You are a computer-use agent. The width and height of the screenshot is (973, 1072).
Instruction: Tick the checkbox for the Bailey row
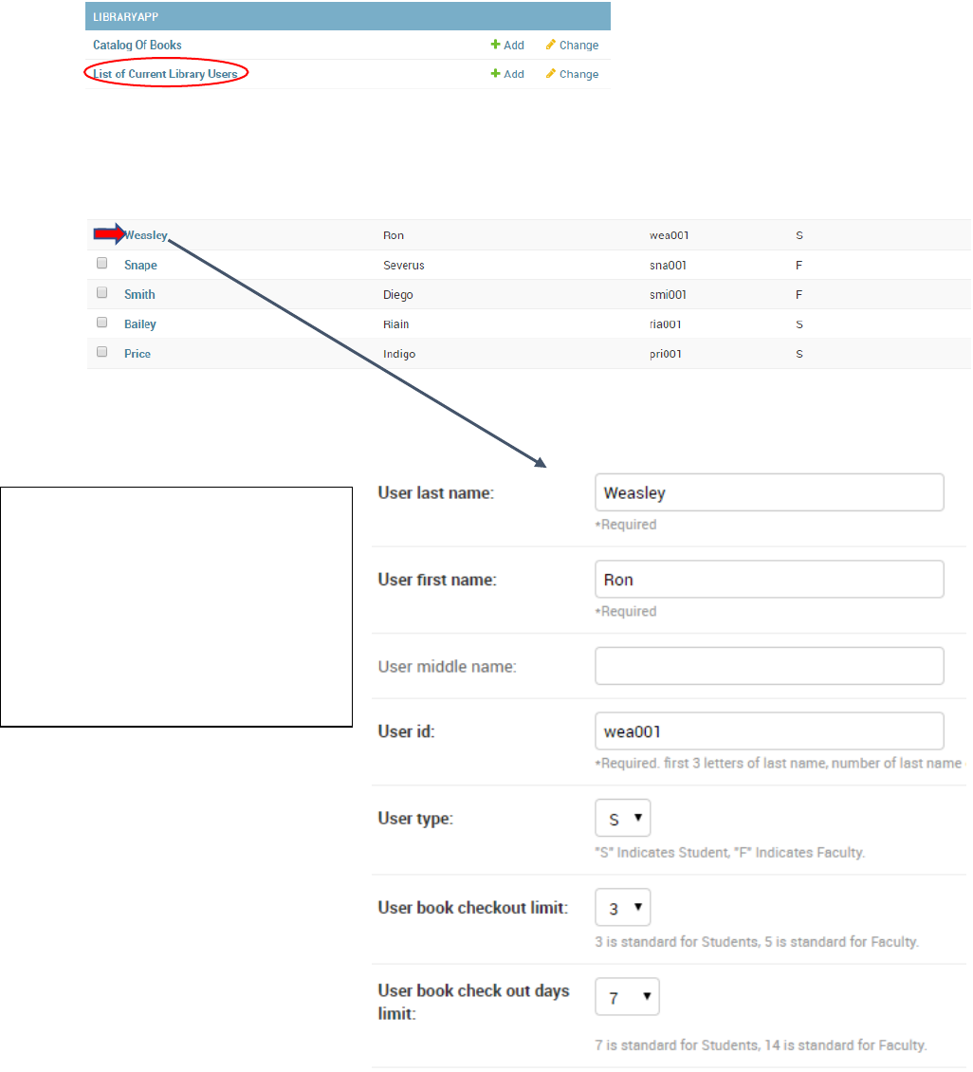point(101,322)
